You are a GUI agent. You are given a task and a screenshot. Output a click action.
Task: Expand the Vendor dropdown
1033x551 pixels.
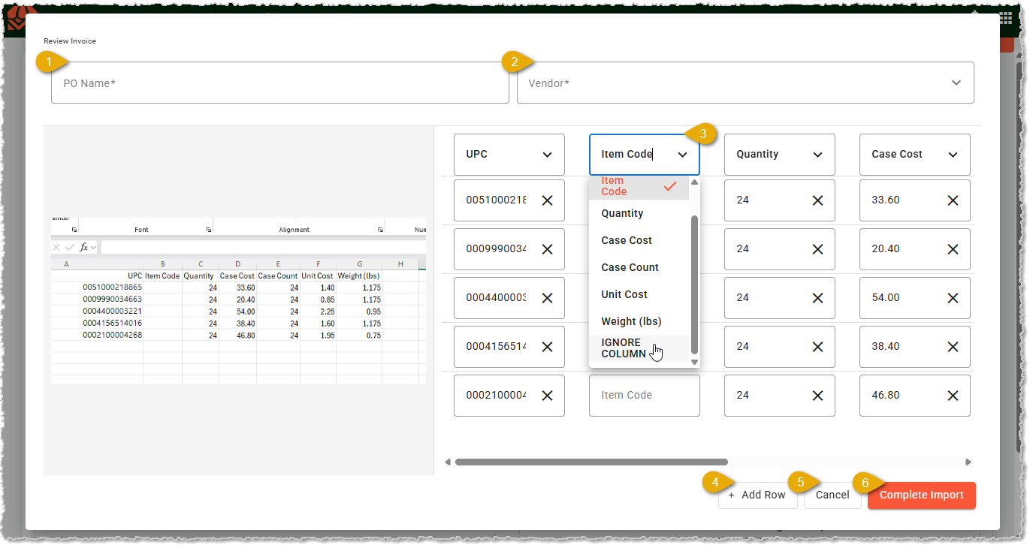point(745,83)
